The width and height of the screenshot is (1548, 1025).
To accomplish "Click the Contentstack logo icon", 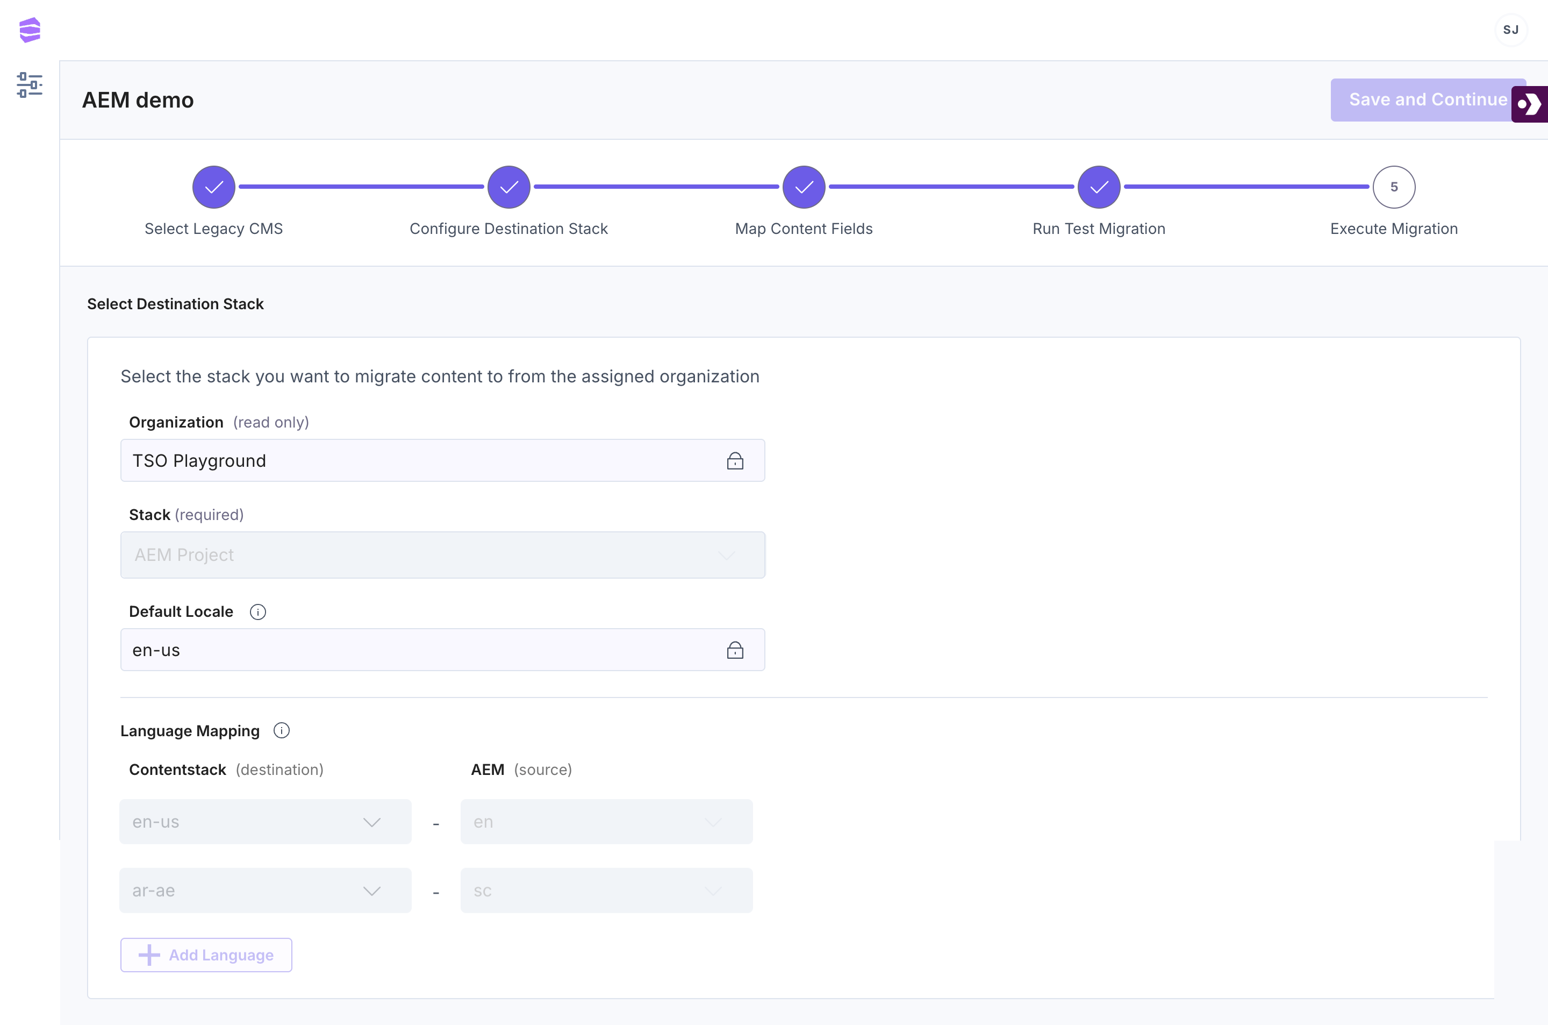I will tap(30, 30).
